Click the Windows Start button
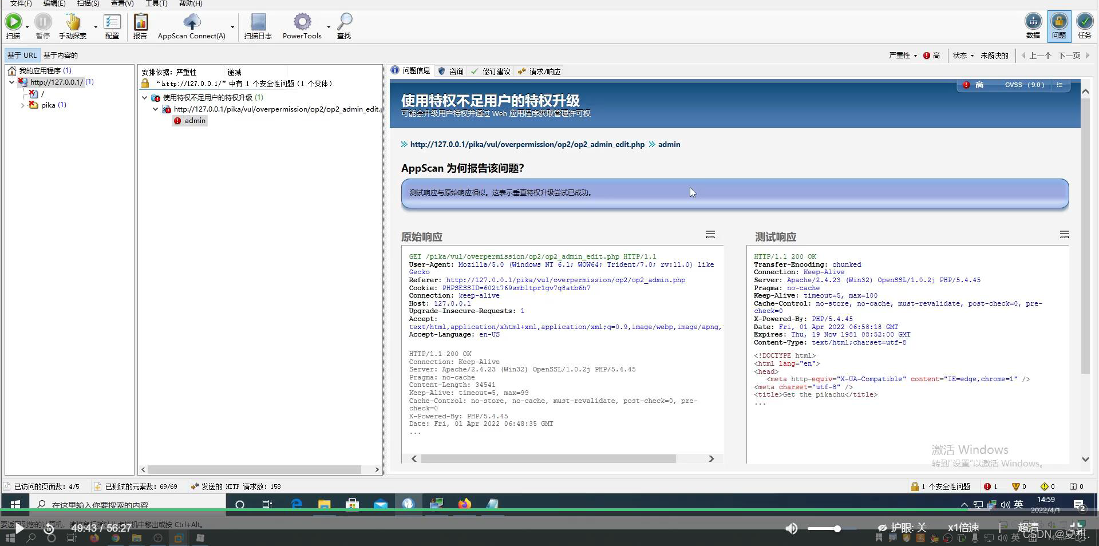1099x546 pixels. point(15,504)
